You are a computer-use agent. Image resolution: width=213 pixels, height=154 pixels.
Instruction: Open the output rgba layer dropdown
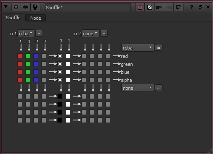point(138,48)
